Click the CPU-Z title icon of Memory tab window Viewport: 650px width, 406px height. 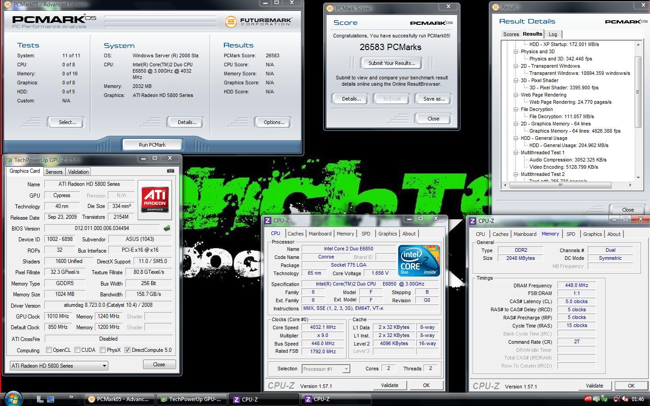[473, 221]
